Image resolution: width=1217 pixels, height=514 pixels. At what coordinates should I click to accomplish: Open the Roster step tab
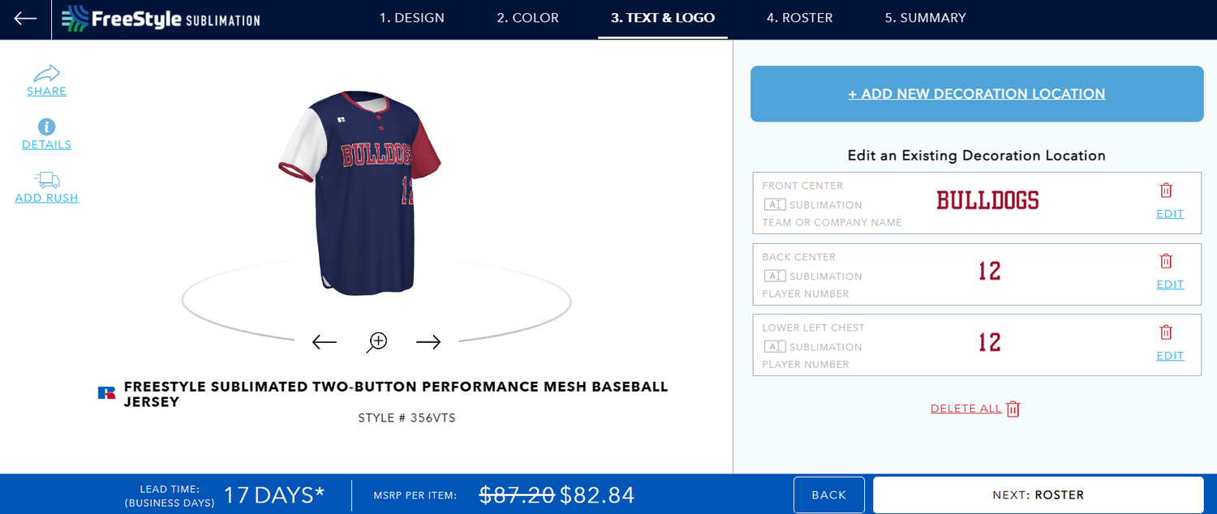tap(800, 18)
